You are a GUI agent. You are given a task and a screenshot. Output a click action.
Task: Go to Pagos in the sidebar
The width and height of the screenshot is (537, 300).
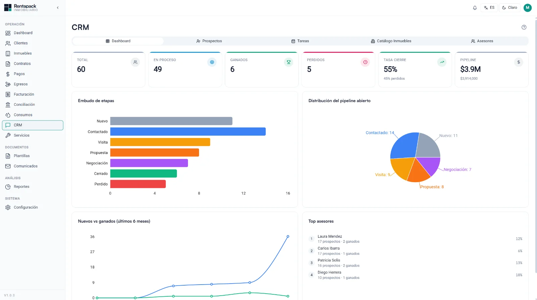coord(33,74)
